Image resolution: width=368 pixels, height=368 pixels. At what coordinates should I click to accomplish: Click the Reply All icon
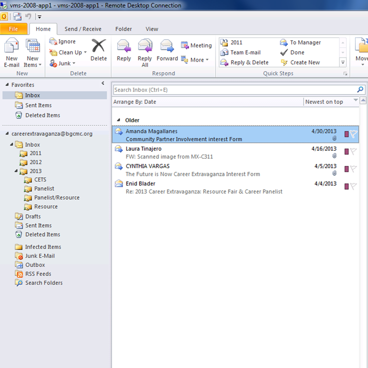click(145, 46)
